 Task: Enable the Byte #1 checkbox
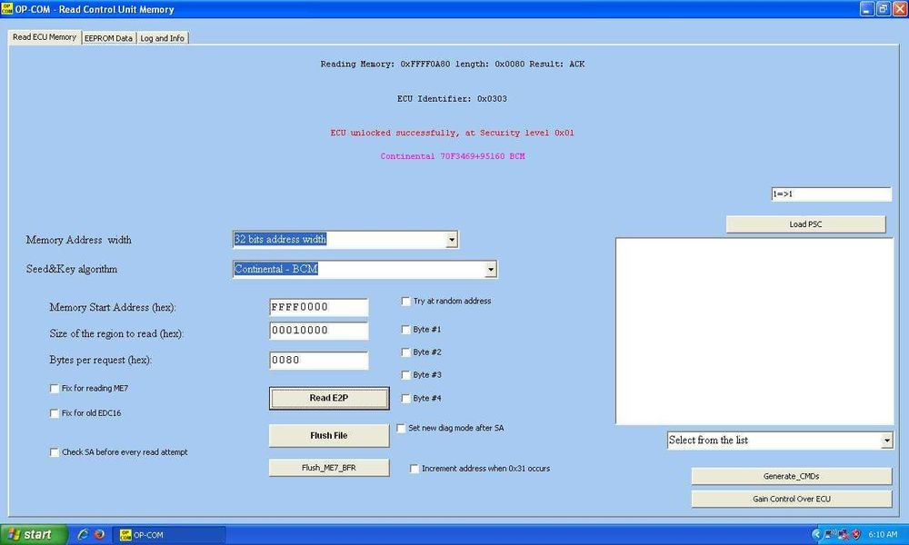[x=405, y=330]
